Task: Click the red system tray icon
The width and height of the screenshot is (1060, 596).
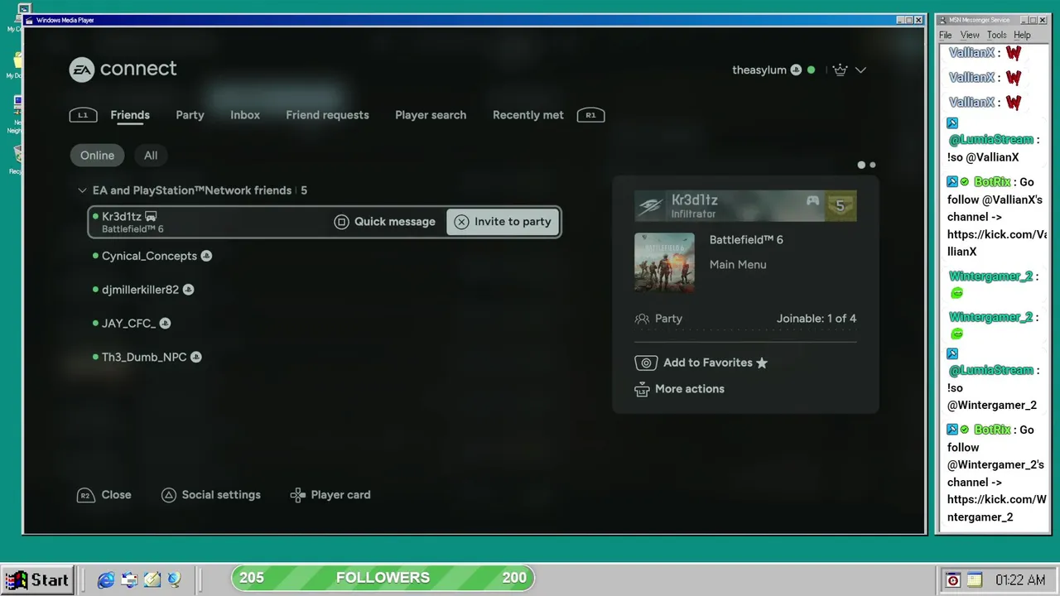Action: pos(953,580)
